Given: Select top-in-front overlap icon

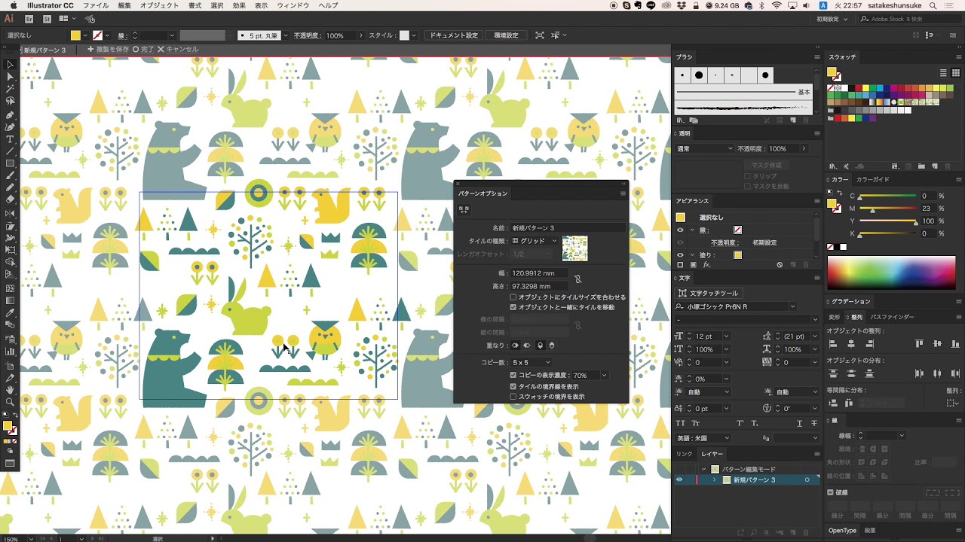Looking at the screenshot, I should click(541, 346).
